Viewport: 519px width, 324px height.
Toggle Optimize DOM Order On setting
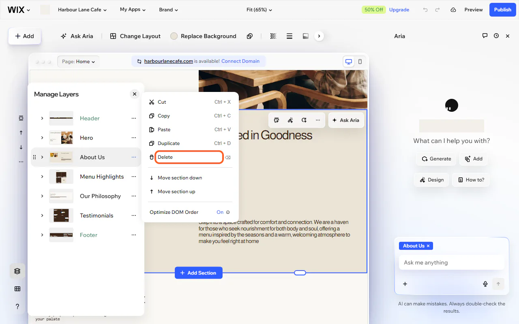220,212
